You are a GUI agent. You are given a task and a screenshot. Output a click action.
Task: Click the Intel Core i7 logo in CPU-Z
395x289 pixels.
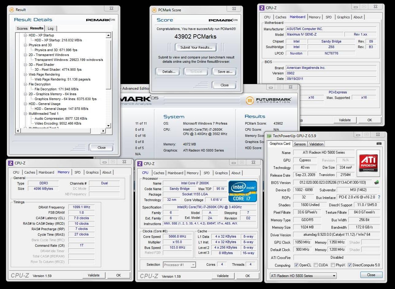[243, 191]
